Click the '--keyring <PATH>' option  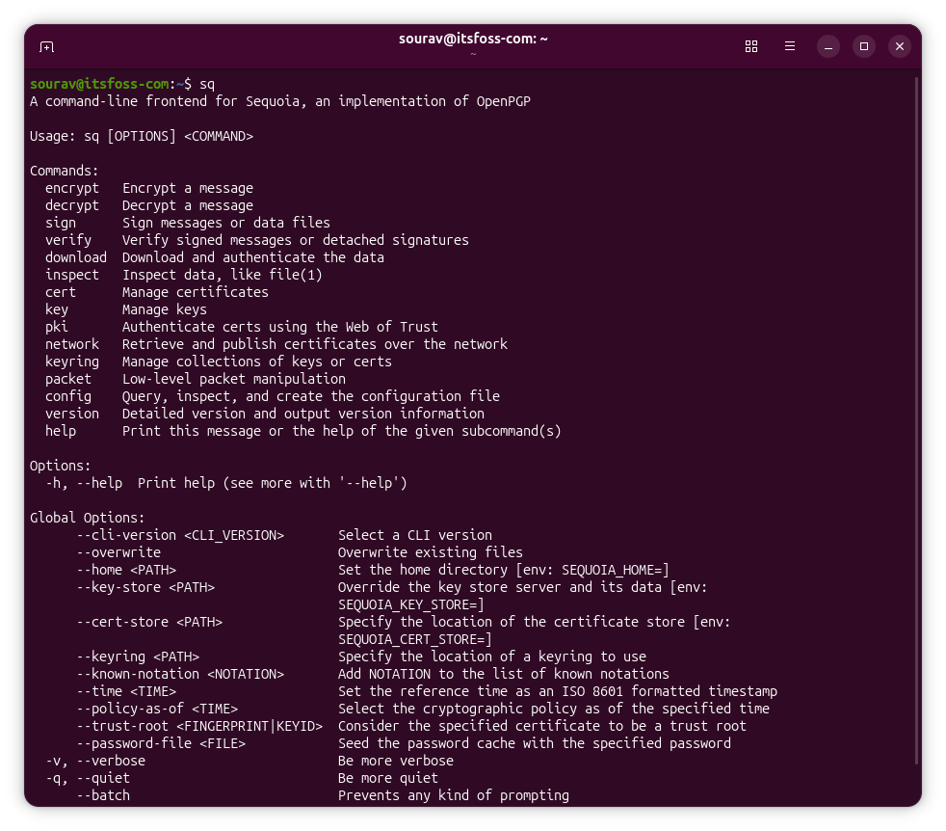tap(138, 657)
